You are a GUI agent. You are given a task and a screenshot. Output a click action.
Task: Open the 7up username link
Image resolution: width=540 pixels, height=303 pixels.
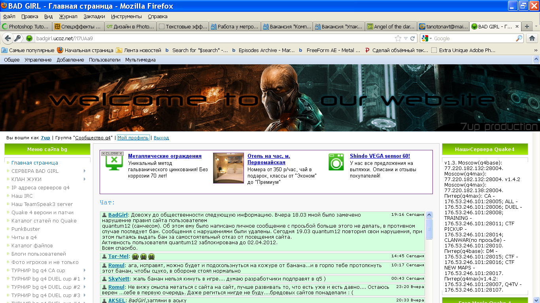45,138
